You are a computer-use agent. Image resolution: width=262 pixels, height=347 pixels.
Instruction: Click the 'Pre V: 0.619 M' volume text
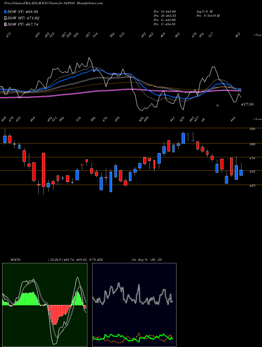pyautogui.click(x=208, y=16)
